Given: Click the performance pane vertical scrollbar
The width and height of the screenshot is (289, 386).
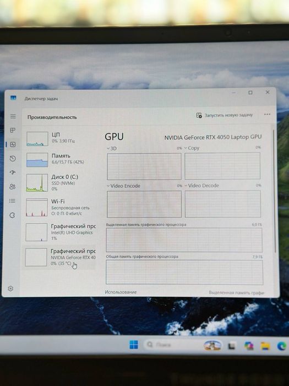Looking at the screenshot, I should pos(274,191).
